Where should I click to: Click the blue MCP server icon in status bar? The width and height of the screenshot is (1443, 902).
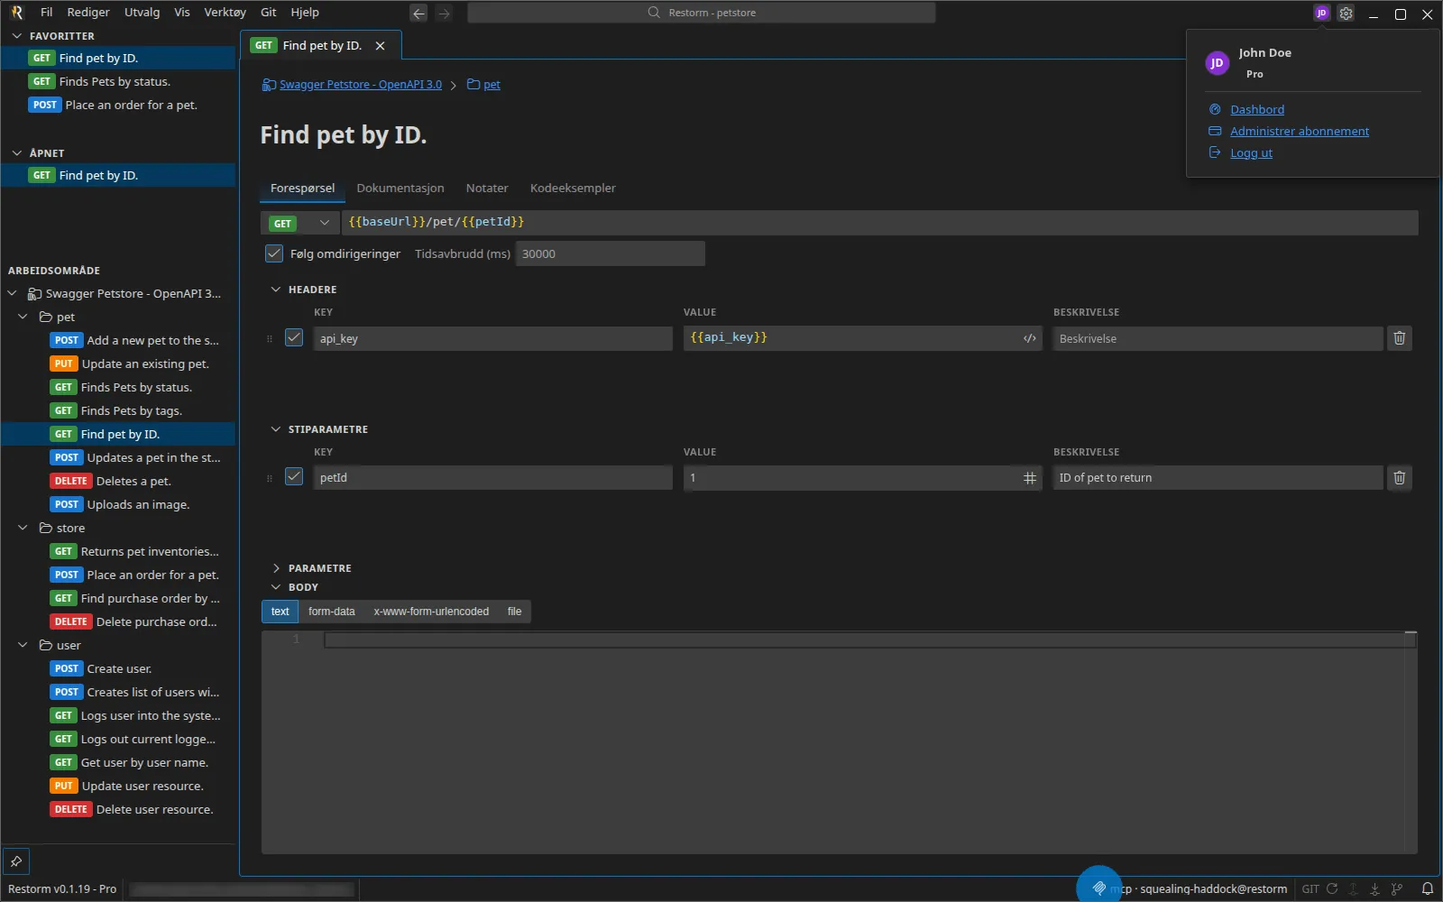coord(1098,888)
